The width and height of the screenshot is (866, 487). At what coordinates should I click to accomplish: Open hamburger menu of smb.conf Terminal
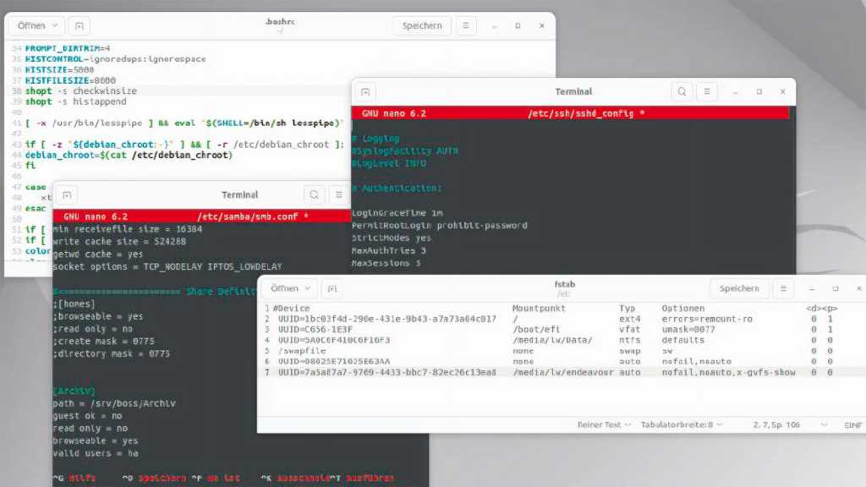pyautogui.click(x=338, y=195)
